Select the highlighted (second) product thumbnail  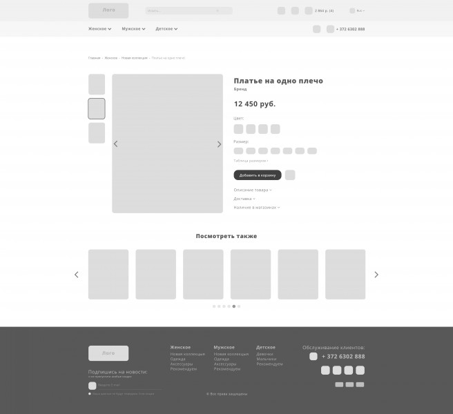(x=97, y=108)
